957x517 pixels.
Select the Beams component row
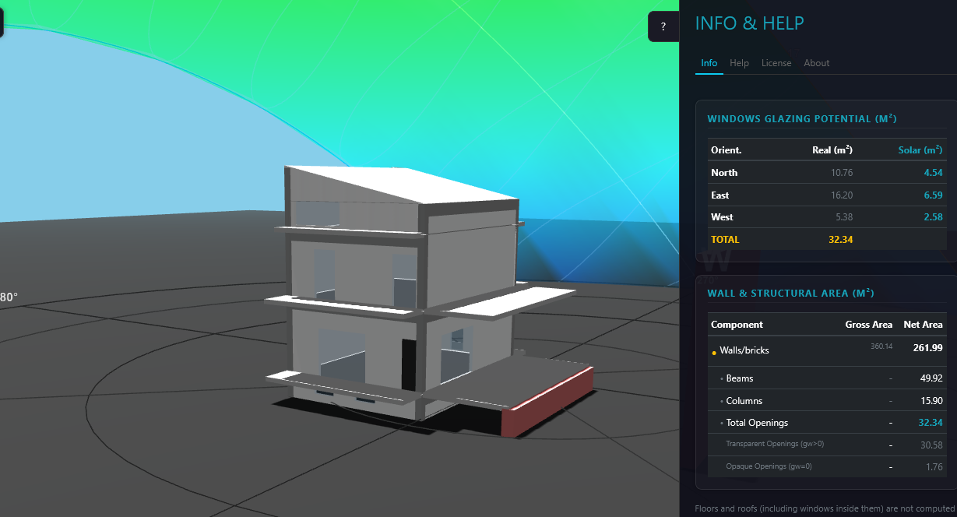(x=739, y=378)
